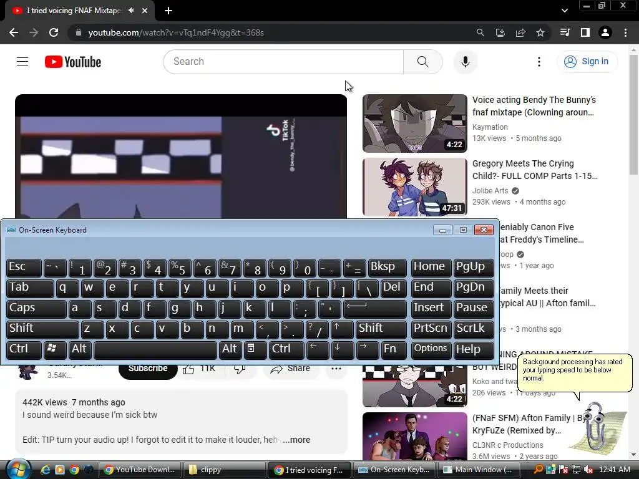Image resolution: width=639 pixels, height=479 pixels.
Task: Open the tab search chevron in Chrome title bar
Action: (x=564, y=11)
